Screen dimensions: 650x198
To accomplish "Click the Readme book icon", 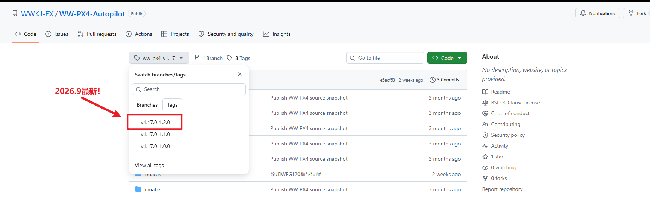I will pyautogui.click(x=485, y=92).
